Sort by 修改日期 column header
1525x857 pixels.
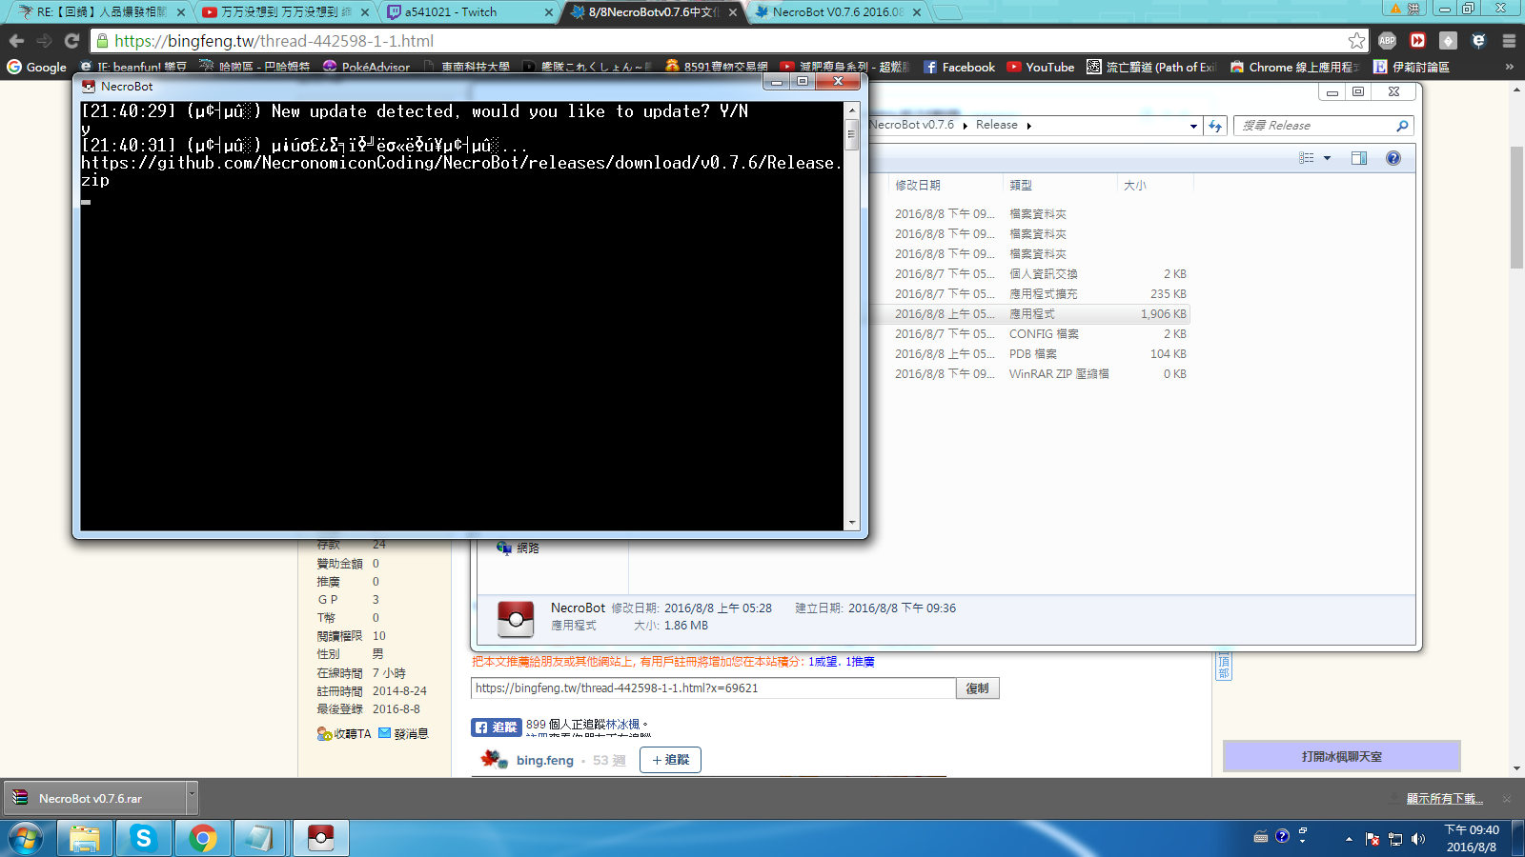pyautogui.click(x=945, y=185)
